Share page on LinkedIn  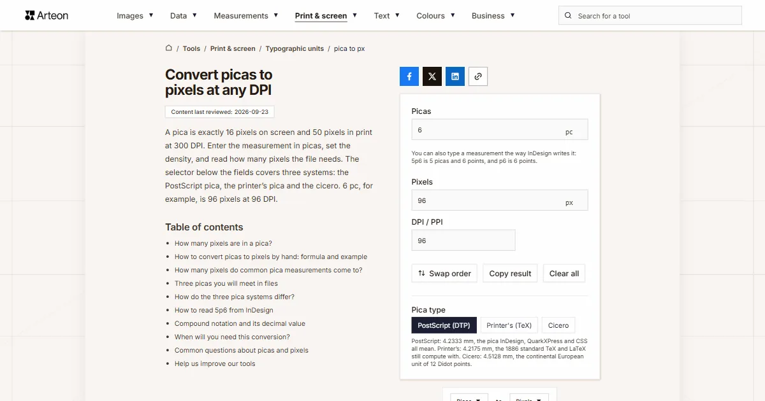(x=455, y=76)
